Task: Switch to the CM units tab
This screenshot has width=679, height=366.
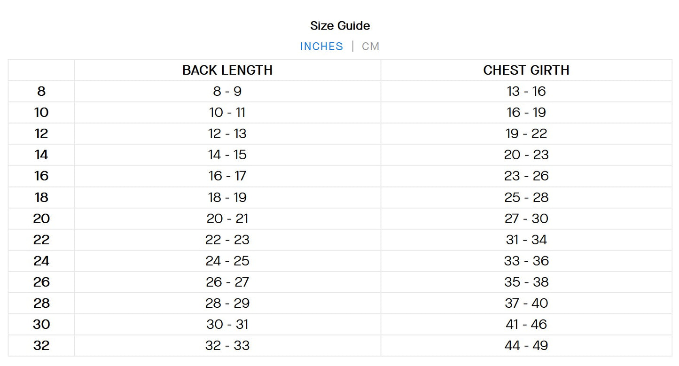Action: [370, 47]
